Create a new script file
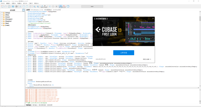The height and width of the screenshot is (107, 201). pyautogui.click(x=3, y=6)
